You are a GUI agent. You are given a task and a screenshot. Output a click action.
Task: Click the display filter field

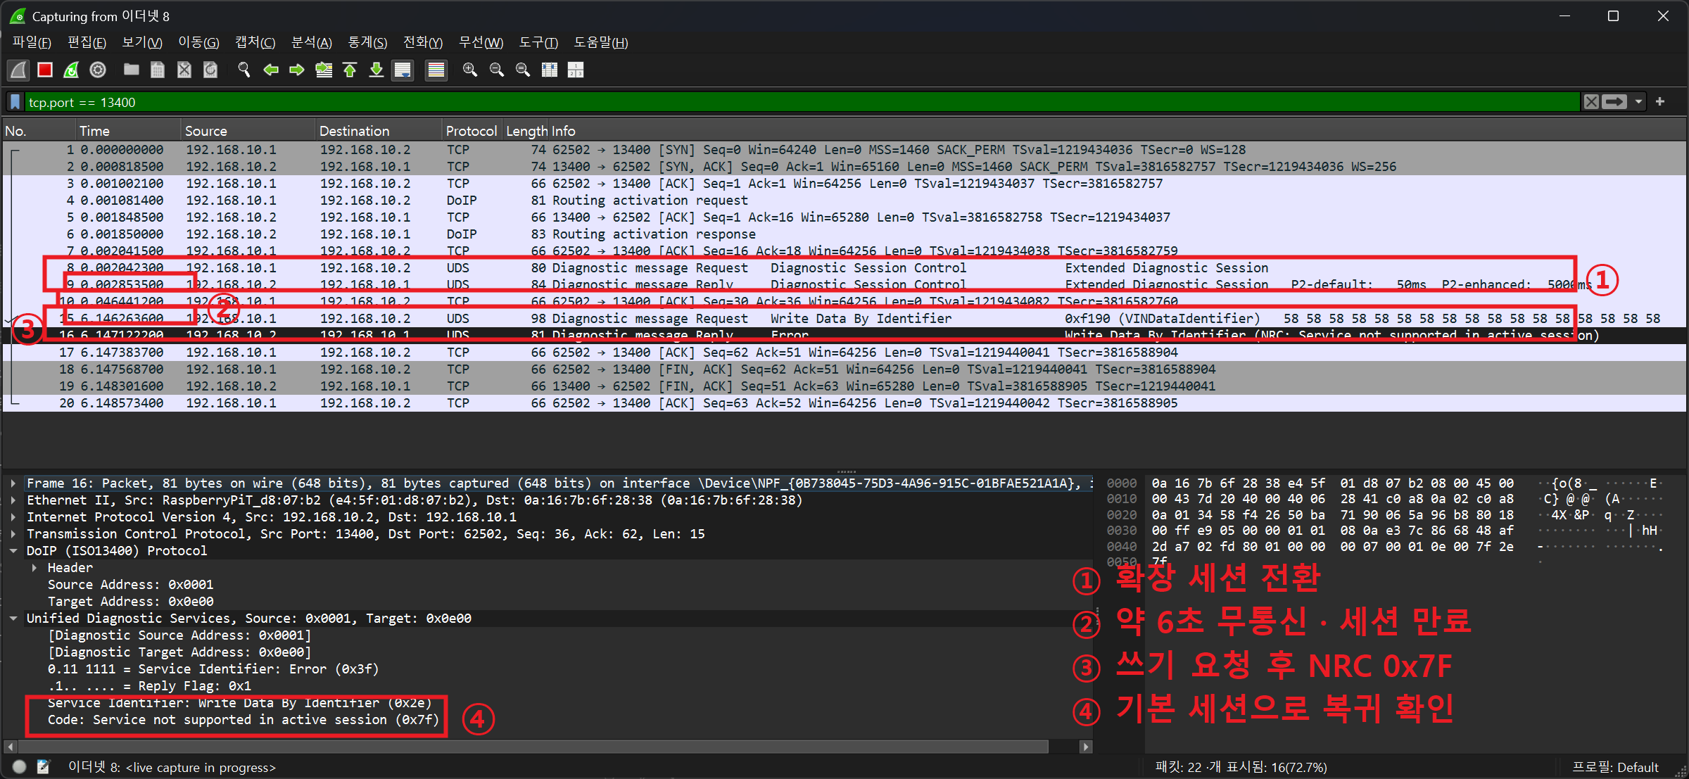point(802,102)
